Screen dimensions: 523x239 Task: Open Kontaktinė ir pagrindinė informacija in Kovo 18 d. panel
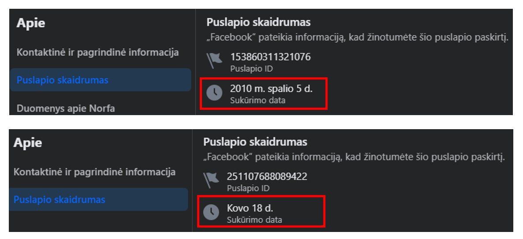(x=94, y=172)
